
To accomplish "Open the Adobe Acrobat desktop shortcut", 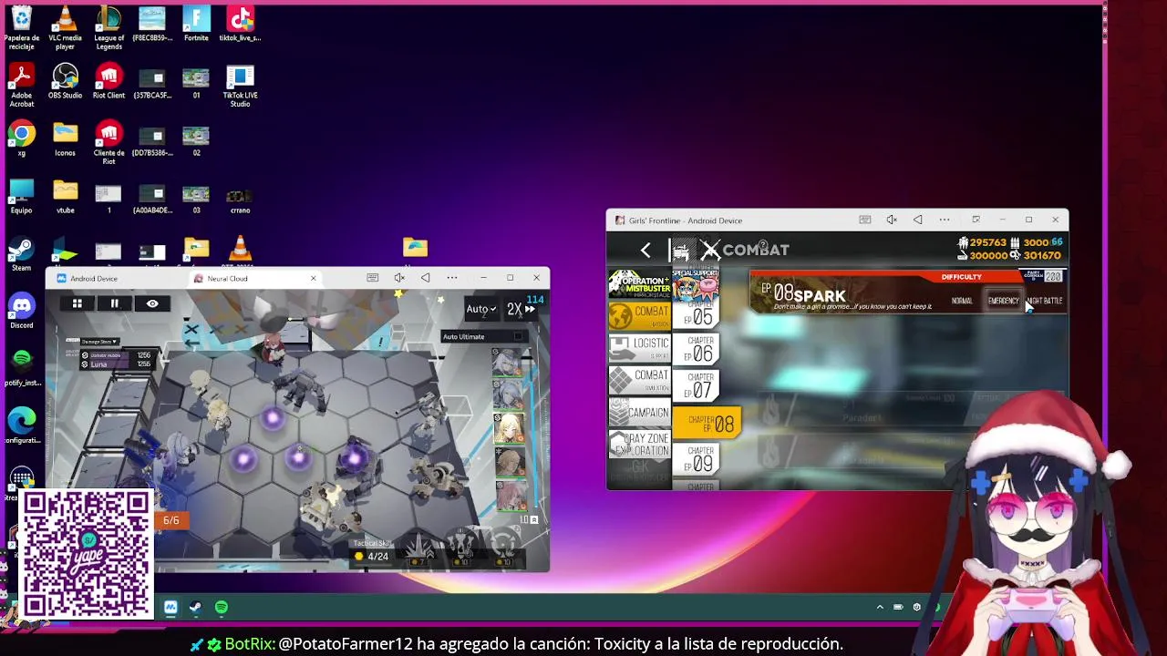I will (21, 86).
